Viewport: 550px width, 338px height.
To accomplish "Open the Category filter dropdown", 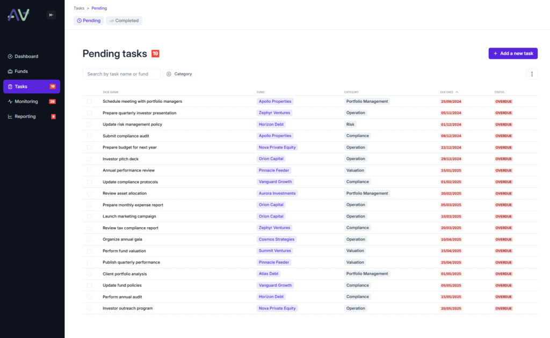I will [x=179, y=74].
